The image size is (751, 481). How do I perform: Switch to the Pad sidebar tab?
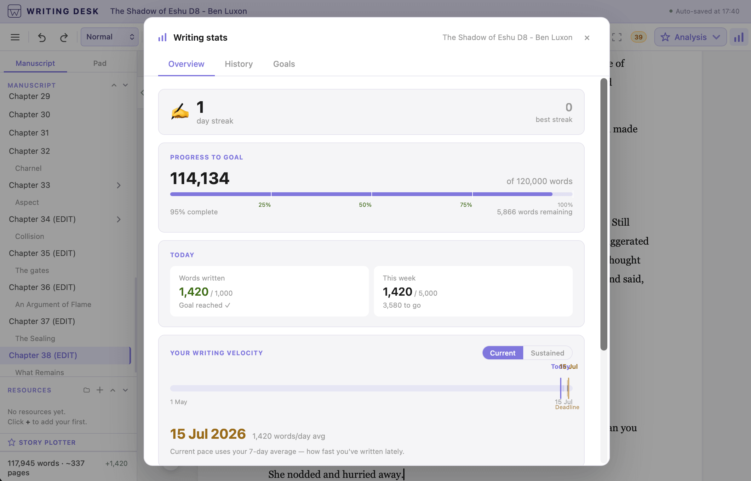tap(100, 63)
